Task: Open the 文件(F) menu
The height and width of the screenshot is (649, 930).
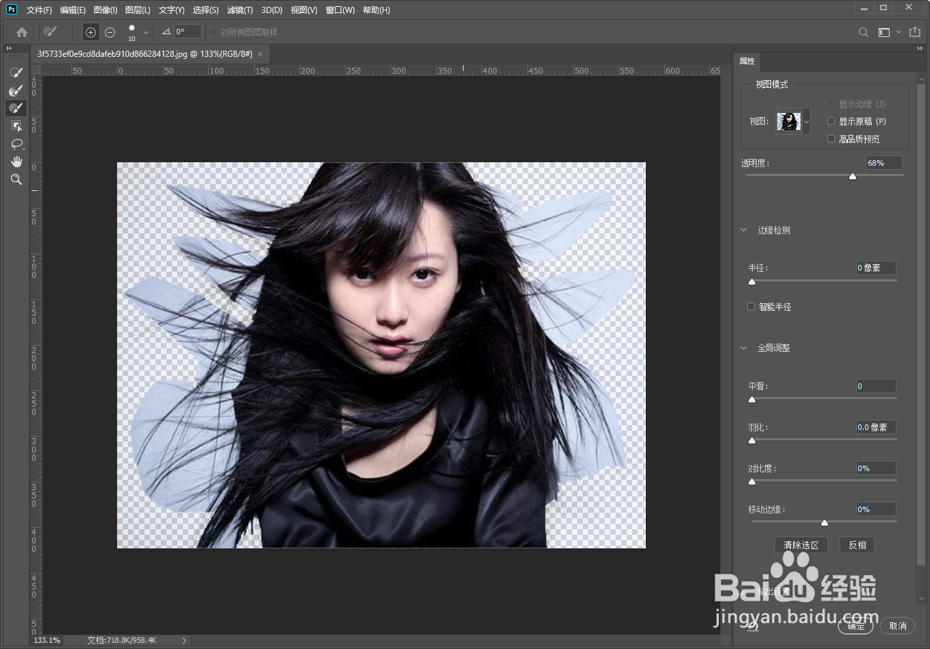Action: click(x=39, y=10)
